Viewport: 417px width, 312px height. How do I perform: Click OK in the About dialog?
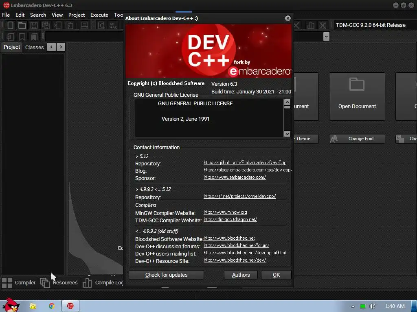coord(276,275)
